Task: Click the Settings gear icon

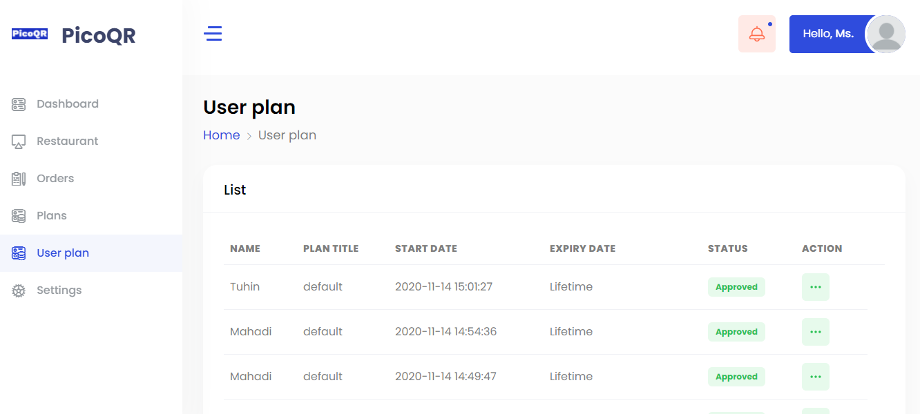Action: (19, 290)
